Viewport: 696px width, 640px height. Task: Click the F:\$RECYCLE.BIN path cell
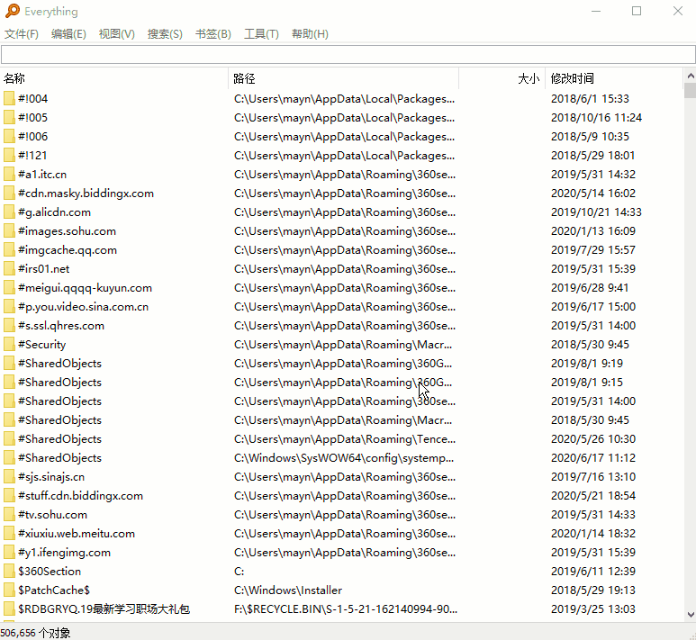tap(346, 608)
